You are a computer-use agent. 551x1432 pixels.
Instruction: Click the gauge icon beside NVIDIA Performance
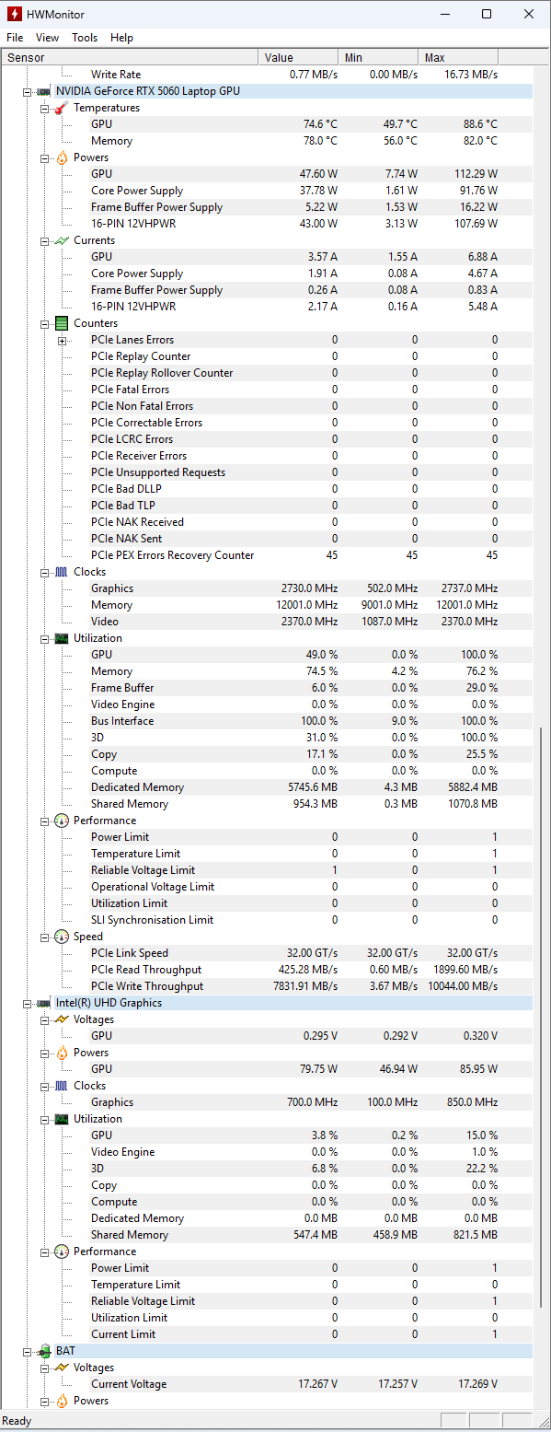61,821
